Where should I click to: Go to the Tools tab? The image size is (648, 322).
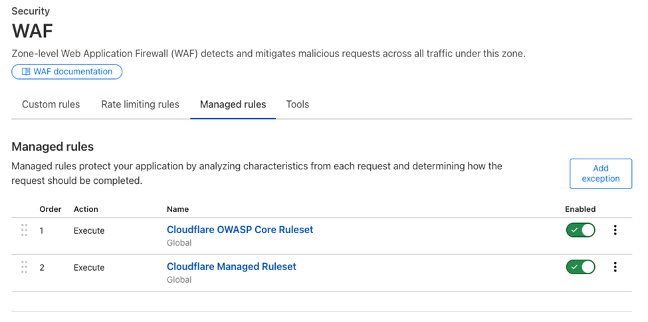pos(297,104)
